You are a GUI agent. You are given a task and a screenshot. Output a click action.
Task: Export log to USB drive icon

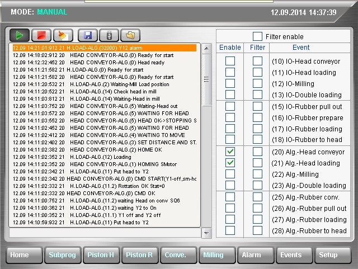click(109, 35)
